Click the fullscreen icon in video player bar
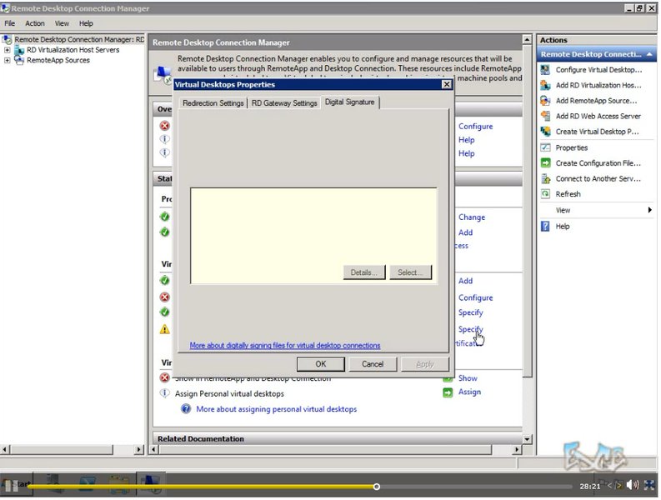 tap(649, 485)
